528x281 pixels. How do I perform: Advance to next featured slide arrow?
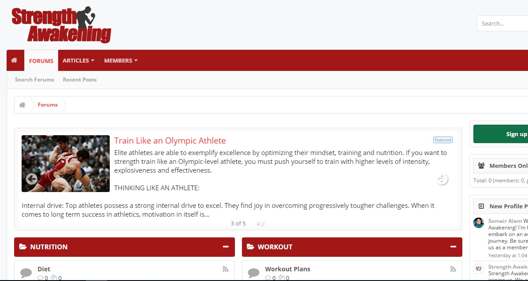tap(442, 179)
